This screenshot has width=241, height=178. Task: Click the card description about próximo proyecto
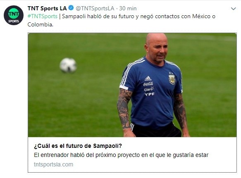coord(121,155)
